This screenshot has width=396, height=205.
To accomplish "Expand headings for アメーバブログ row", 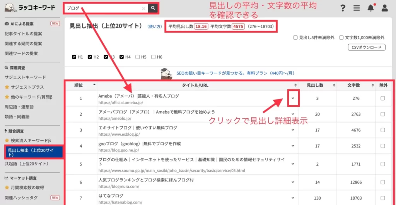I will click(x=293, y=114).
